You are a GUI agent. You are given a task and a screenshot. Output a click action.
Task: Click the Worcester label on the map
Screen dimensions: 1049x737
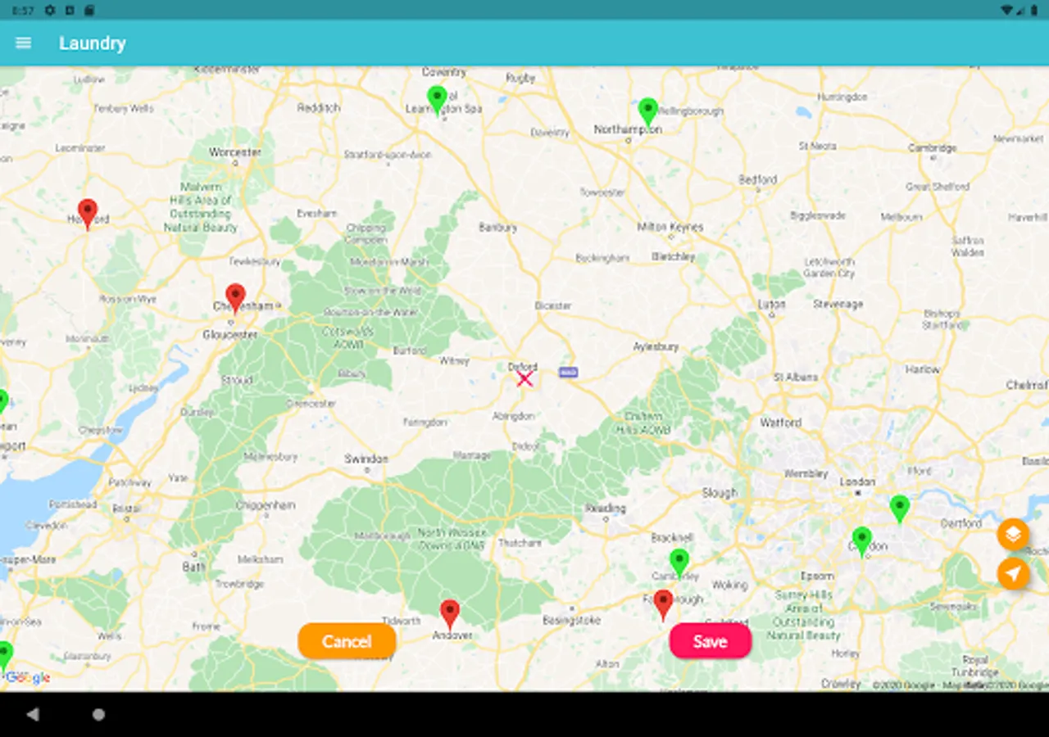[x=235, y=151]
